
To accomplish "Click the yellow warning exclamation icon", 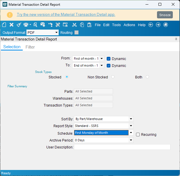I will [10, 15].
